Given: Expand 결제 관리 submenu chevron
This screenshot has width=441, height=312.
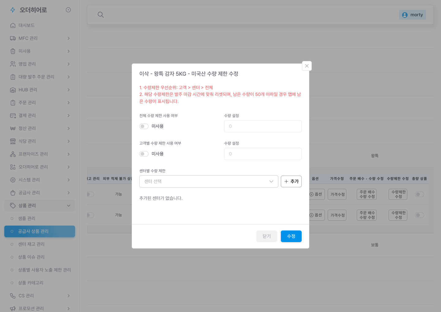Looking at the screenshot, I should 69,116.
